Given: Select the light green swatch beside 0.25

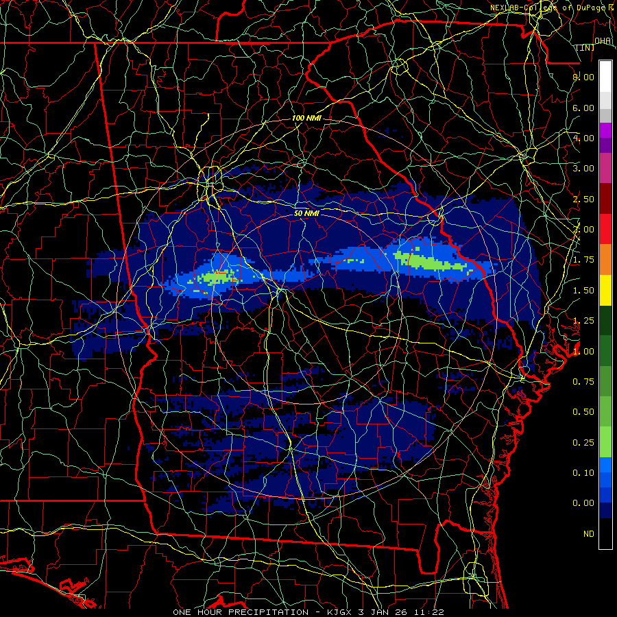Looking at the screenshot, I should click(x=605, y=442).
